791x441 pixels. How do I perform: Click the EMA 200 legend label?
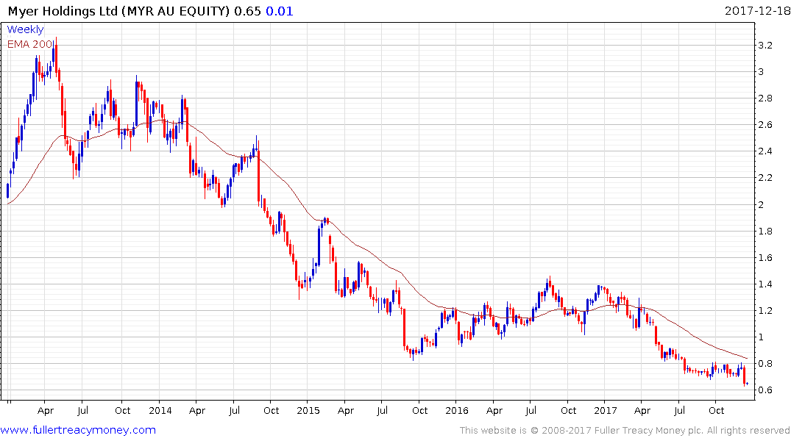pyautogui.click(x=29, y=44)
